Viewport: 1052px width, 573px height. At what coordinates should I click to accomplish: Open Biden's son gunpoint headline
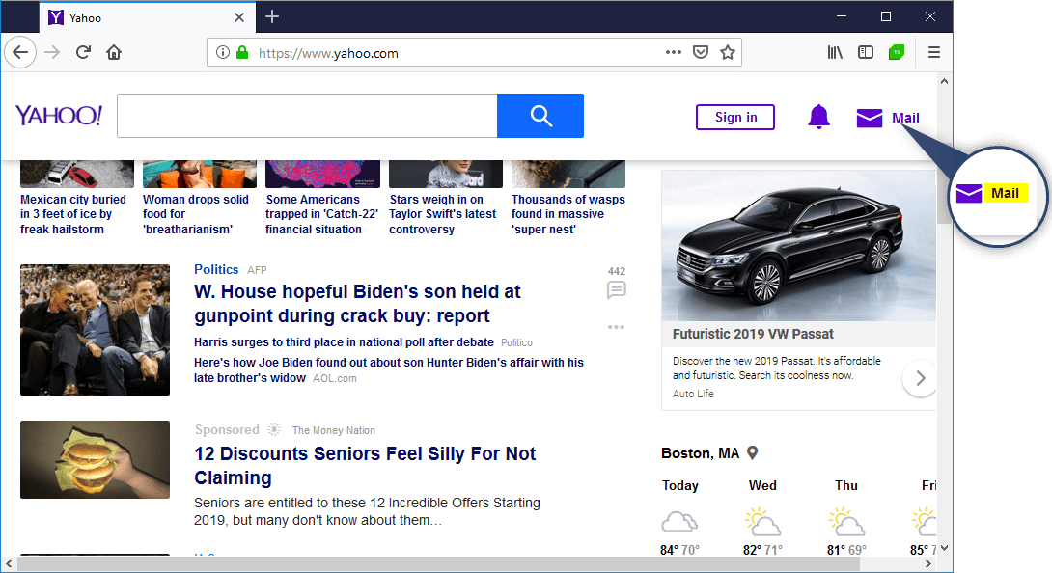coord(358,303)
